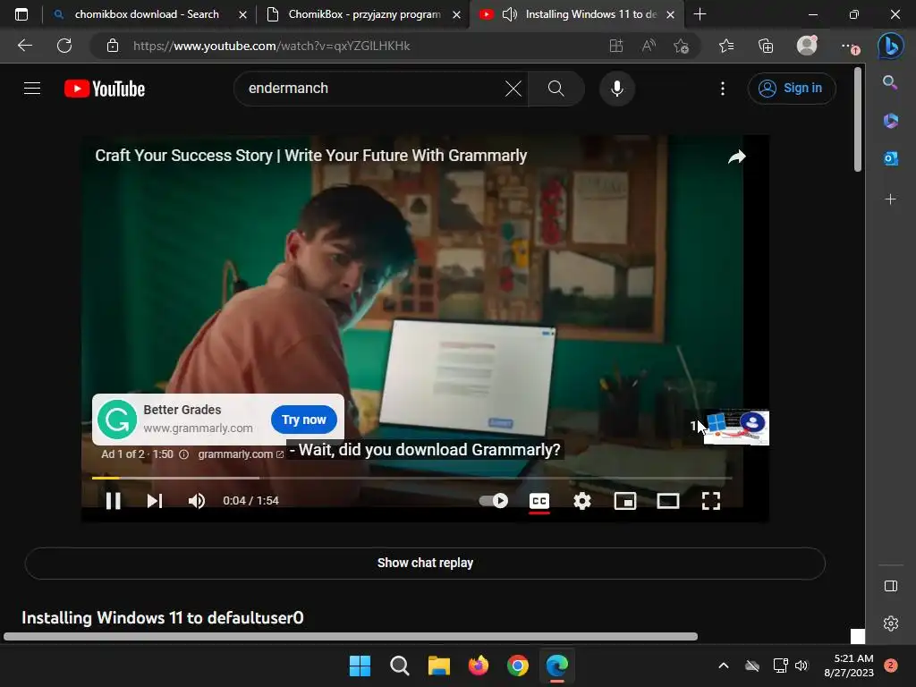Go to the YouTube home logo
The width and height of the screenshot is (916, 687).
(x=105, y=89)
